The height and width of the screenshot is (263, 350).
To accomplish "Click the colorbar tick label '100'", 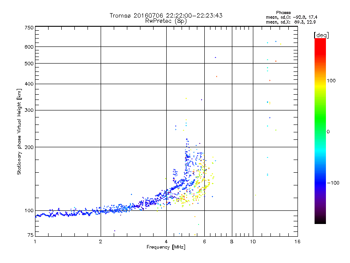I will [331, 81].
